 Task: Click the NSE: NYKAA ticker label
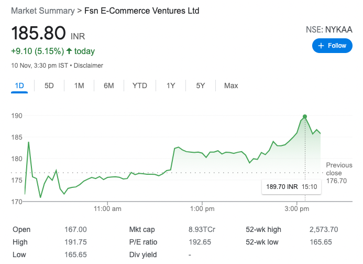click(x=329, y=30)
